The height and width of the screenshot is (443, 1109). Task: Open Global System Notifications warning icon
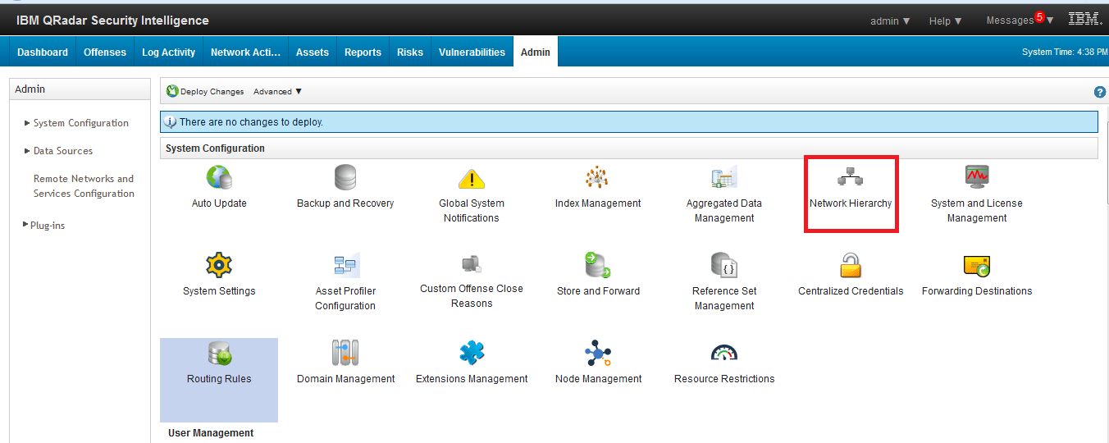[472, 178]
